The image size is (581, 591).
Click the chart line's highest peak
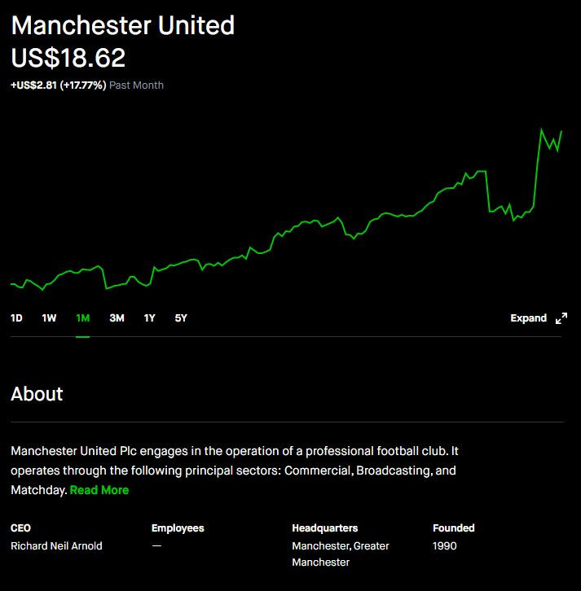point(541,129)
